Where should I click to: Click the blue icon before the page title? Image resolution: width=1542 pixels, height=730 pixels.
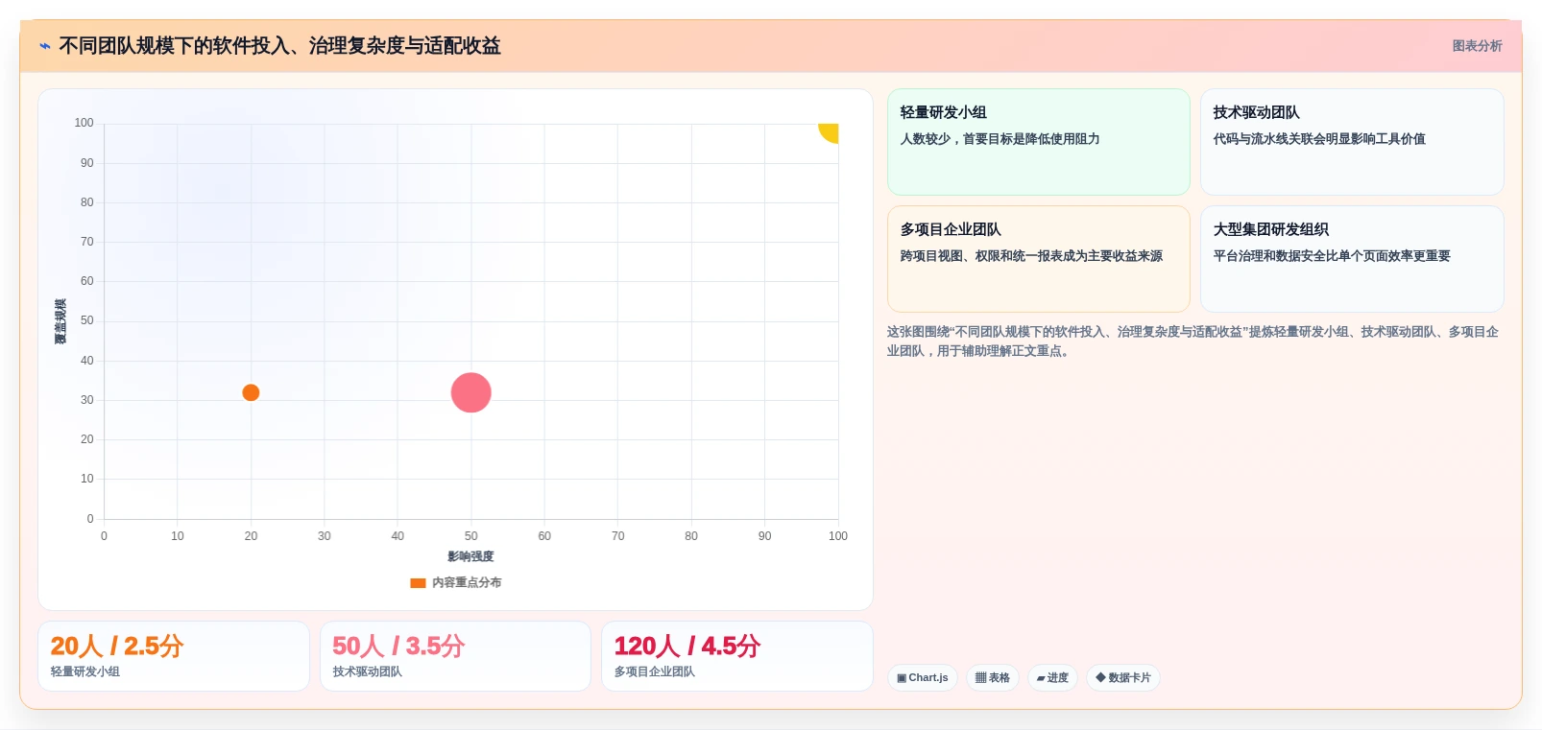[45, 46]
